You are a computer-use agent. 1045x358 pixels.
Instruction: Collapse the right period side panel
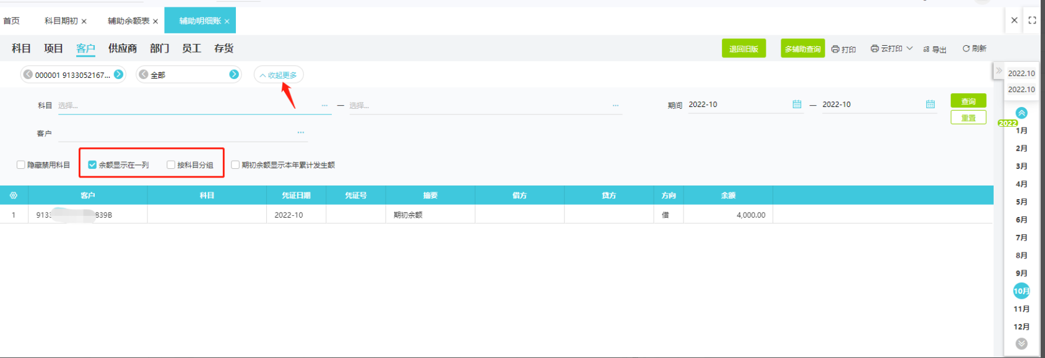[999, 70]
